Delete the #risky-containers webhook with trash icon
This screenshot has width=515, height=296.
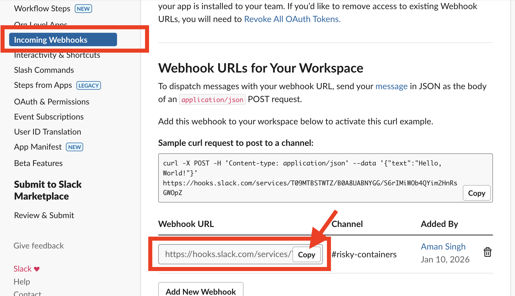click(487, 252)
